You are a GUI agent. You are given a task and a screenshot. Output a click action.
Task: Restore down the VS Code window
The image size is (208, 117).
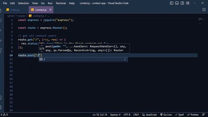pos(202,3)
